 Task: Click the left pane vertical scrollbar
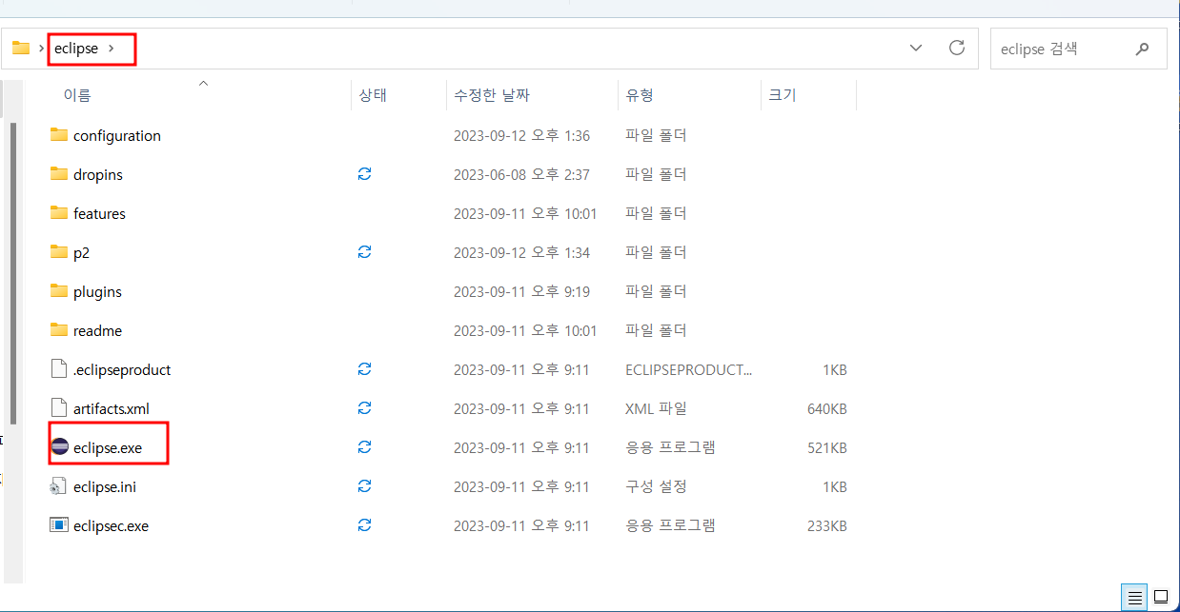click(x=13, y=273)
